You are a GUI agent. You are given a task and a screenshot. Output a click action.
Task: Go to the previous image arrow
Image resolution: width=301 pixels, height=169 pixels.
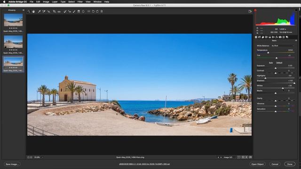(x=218, y=157)
